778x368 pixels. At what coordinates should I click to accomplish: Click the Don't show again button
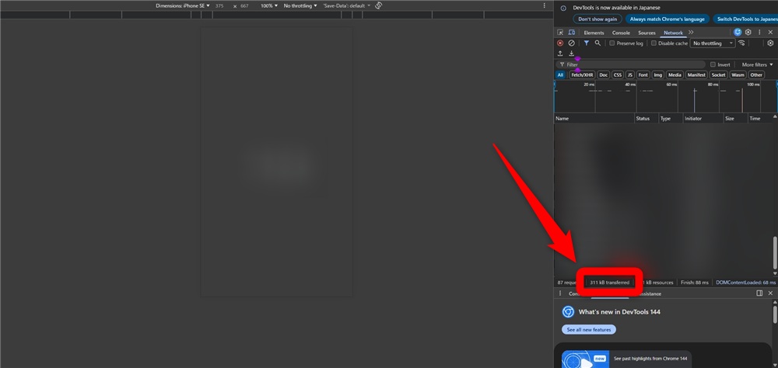598,19
